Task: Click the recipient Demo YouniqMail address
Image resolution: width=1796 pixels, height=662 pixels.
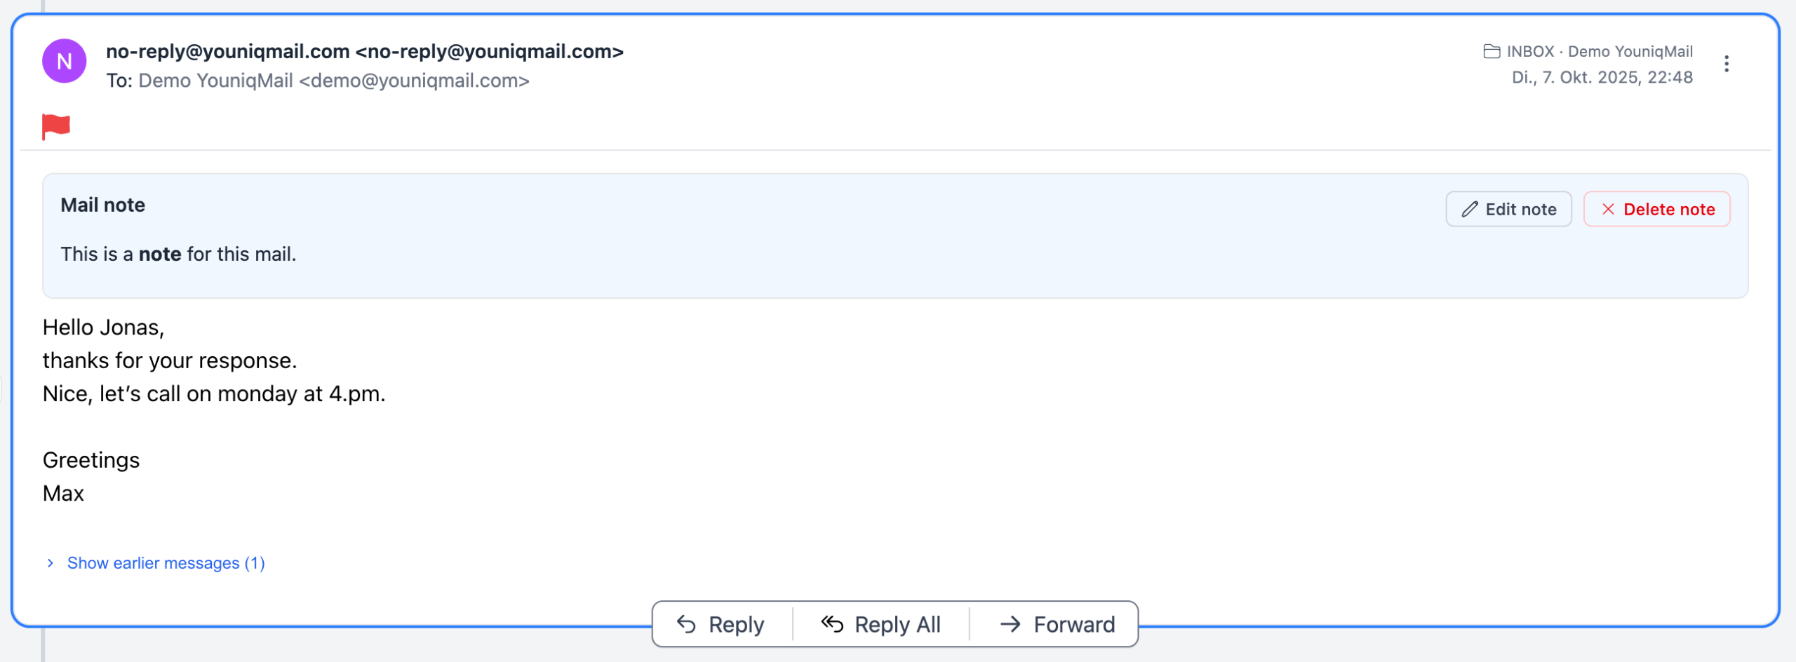Action: point(333,81)
